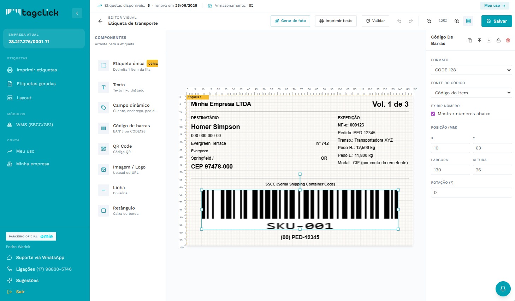Zoom out of the label canvas
The image size is (515, 301).
pos(429,21)
